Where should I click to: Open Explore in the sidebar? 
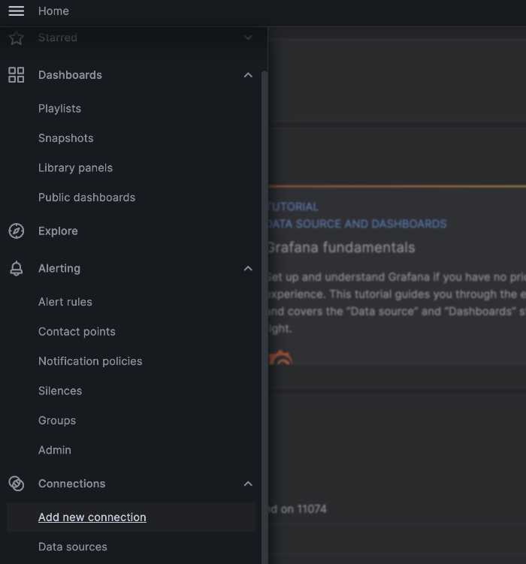58,231
